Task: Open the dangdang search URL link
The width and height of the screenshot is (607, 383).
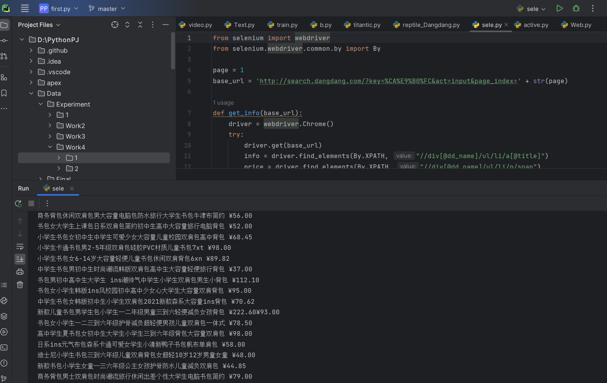Action: tap(388, 81)
